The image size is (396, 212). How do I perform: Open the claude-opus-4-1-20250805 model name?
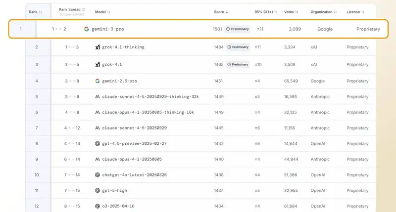coord(132,159)
